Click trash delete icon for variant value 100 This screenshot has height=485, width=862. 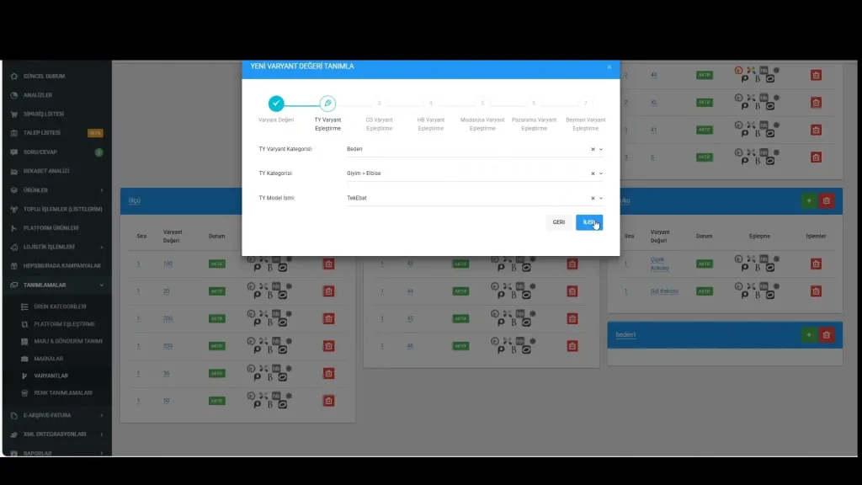[327, 264]
